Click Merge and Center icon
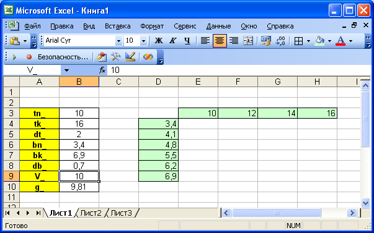The image size is (374, 233). tap(248, 41)
